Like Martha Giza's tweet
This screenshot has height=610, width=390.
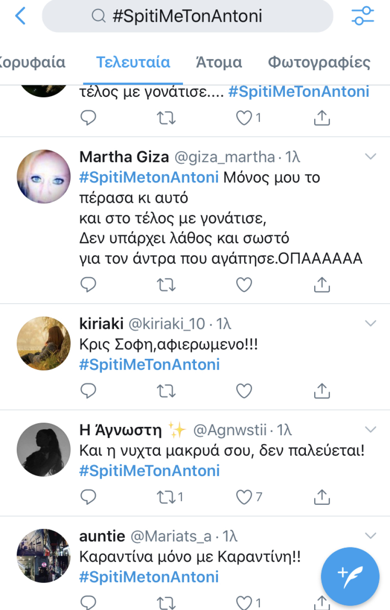[243, 285]
